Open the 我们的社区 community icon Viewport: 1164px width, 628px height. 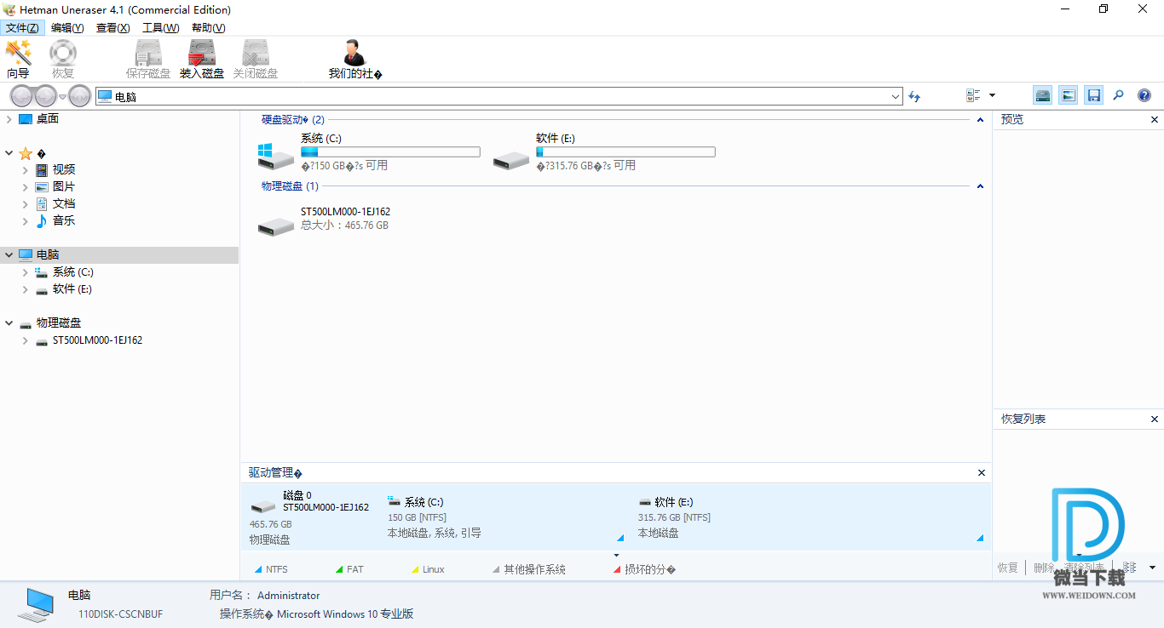(355, 60)
